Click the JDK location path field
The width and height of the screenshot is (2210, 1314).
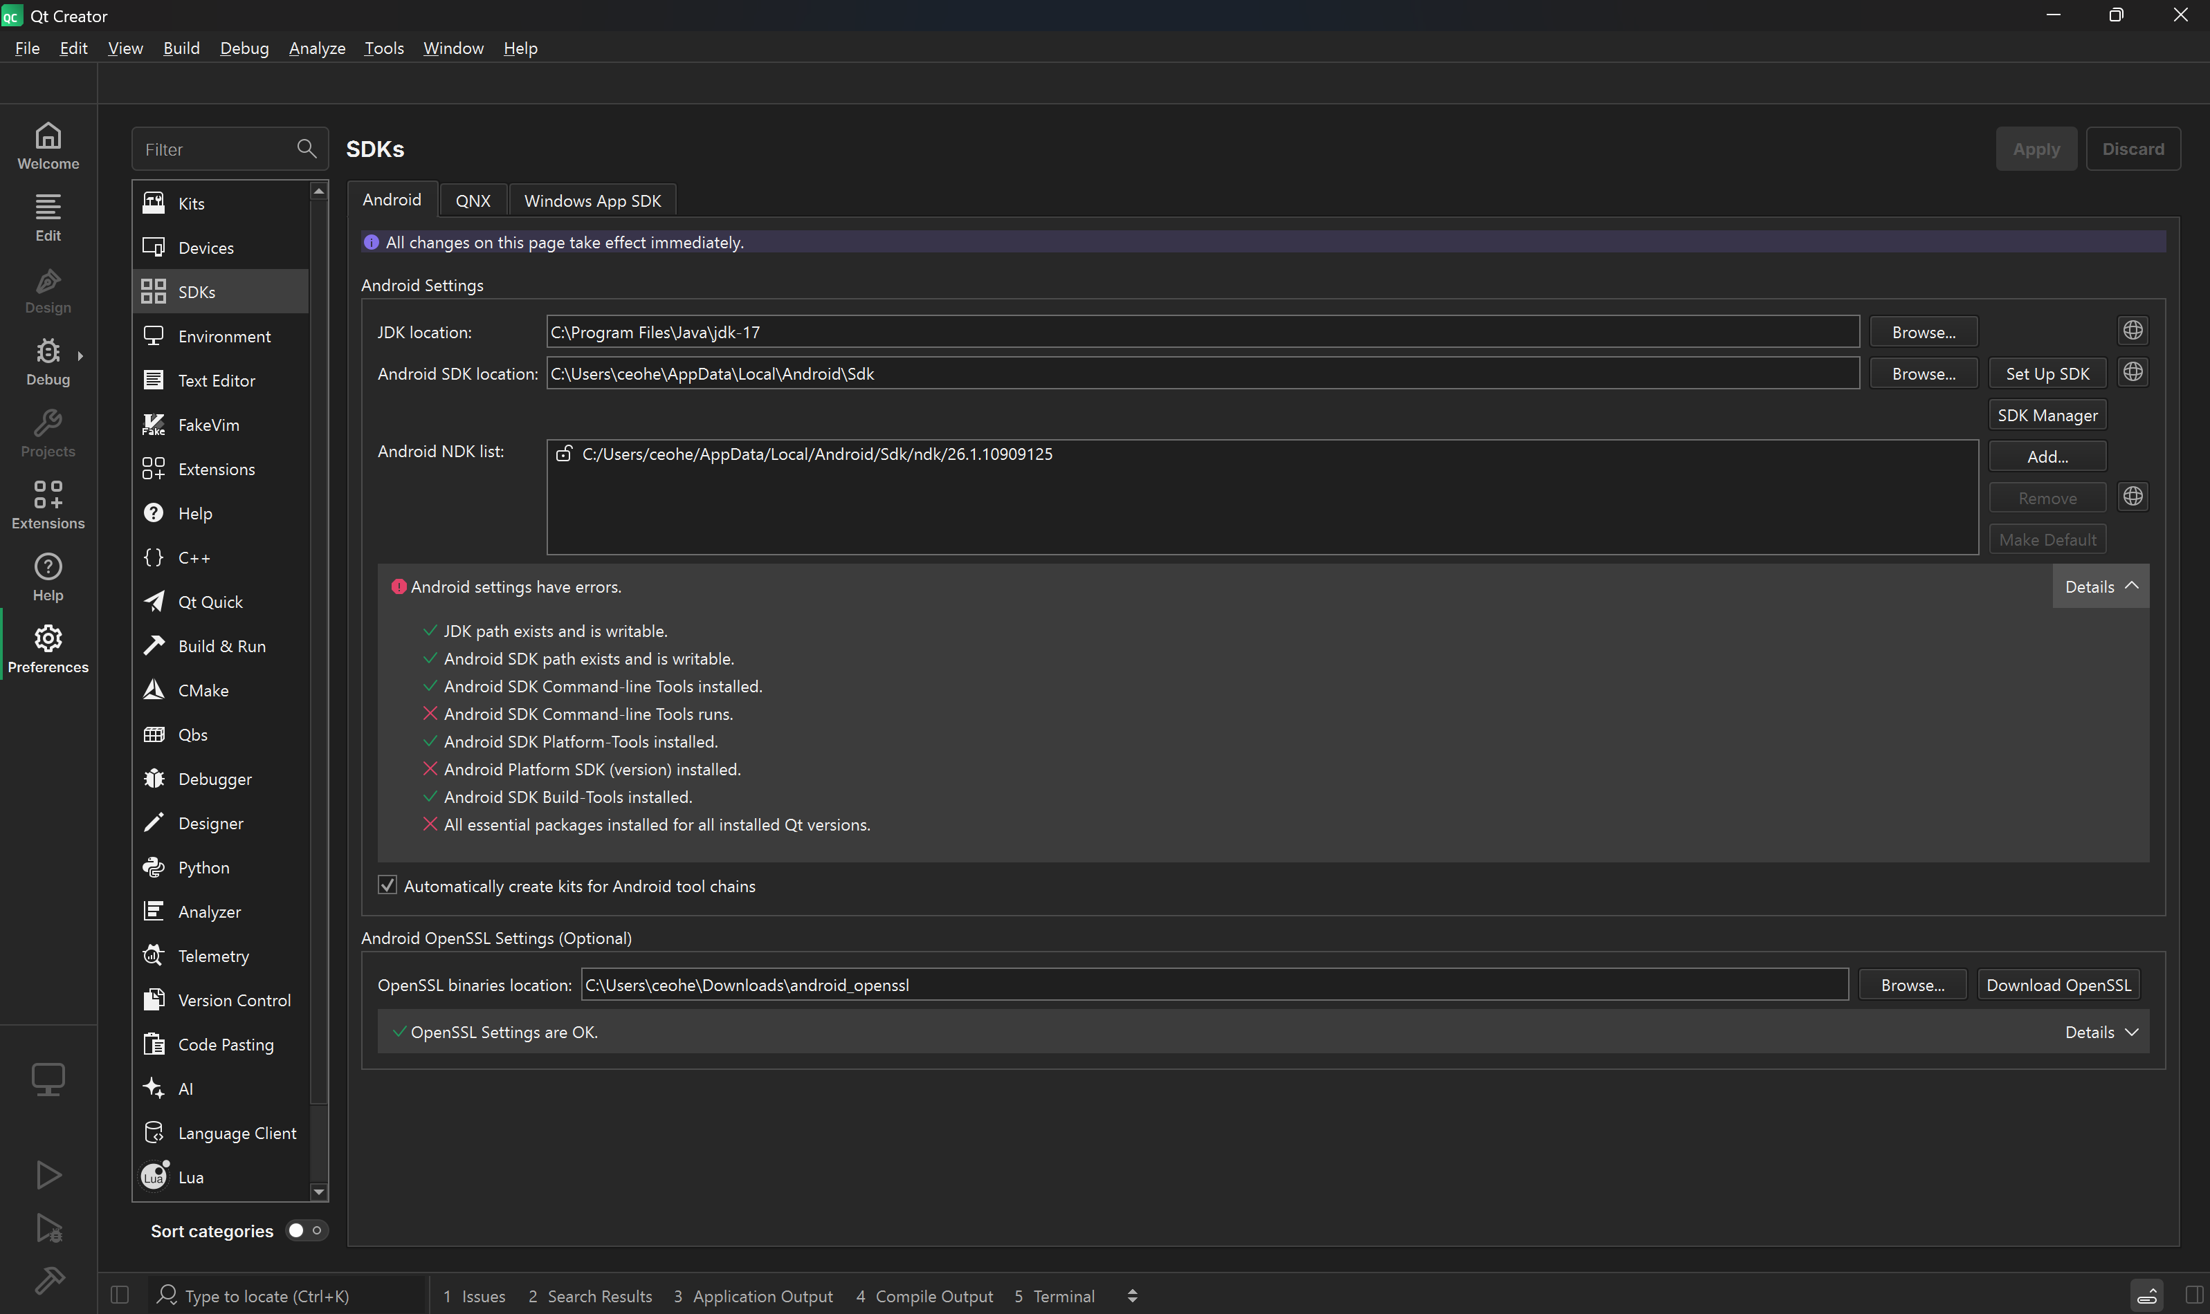coord(1202,332)
